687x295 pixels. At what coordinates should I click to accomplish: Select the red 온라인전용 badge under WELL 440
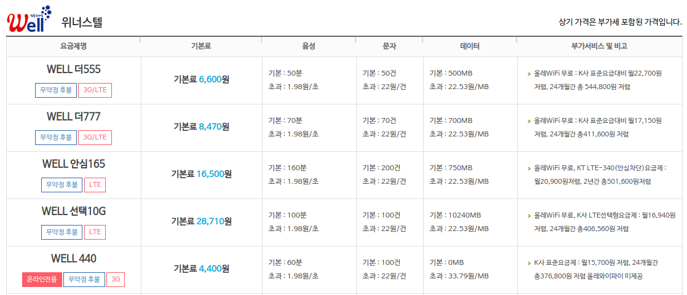[x=42, y=280]
